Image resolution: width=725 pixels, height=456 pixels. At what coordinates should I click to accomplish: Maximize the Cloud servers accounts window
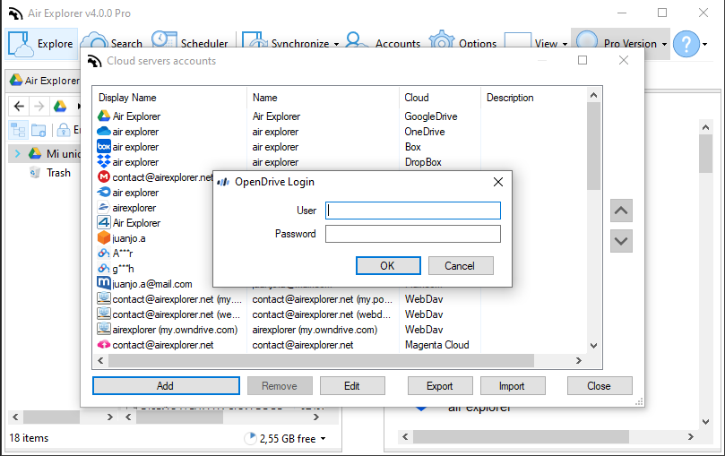[583, 60]
